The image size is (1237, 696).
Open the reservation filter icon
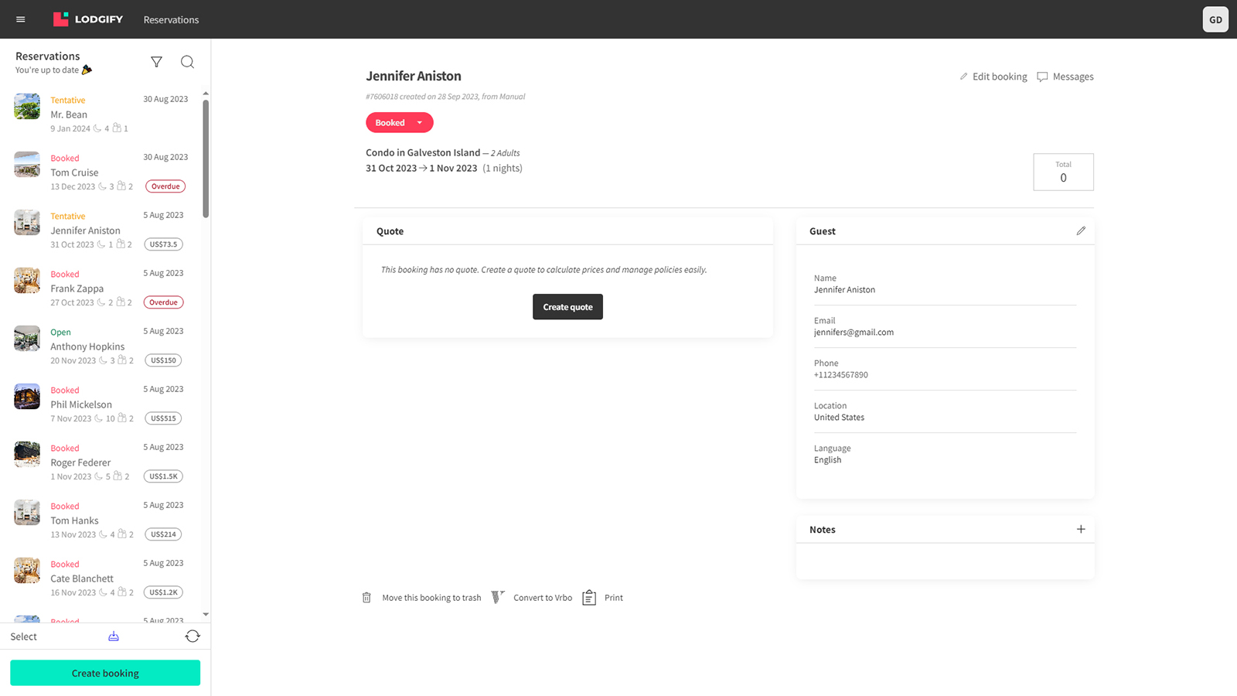[x=156, y=62]
